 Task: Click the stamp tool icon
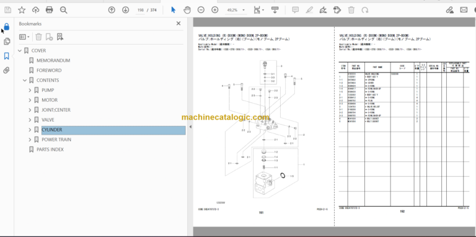337,10
